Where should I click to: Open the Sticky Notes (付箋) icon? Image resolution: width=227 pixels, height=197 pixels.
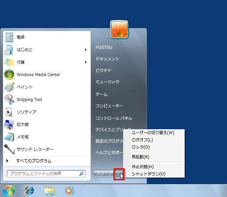9,62
